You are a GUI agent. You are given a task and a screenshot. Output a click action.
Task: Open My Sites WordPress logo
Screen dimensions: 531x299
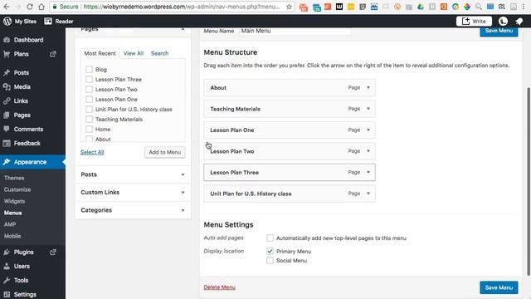click(7, 21)
